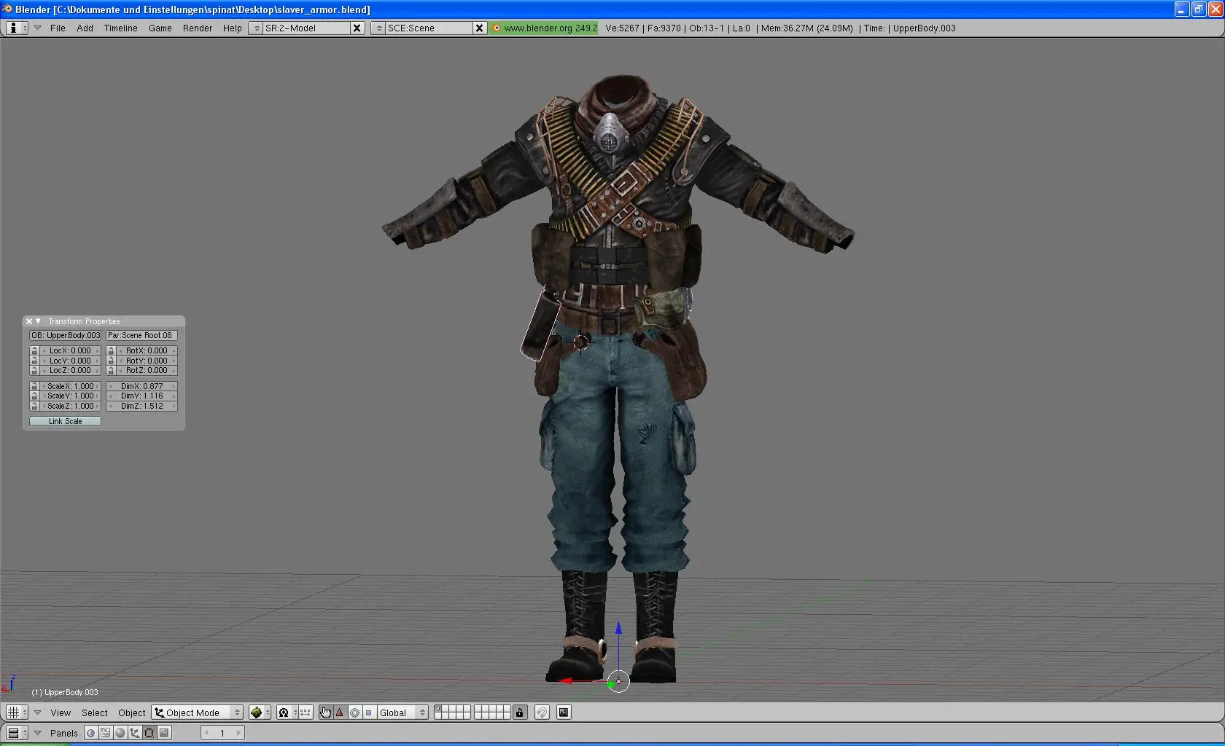Open the View menu in 3D header

pyautogui.click(x=61, y=712)
